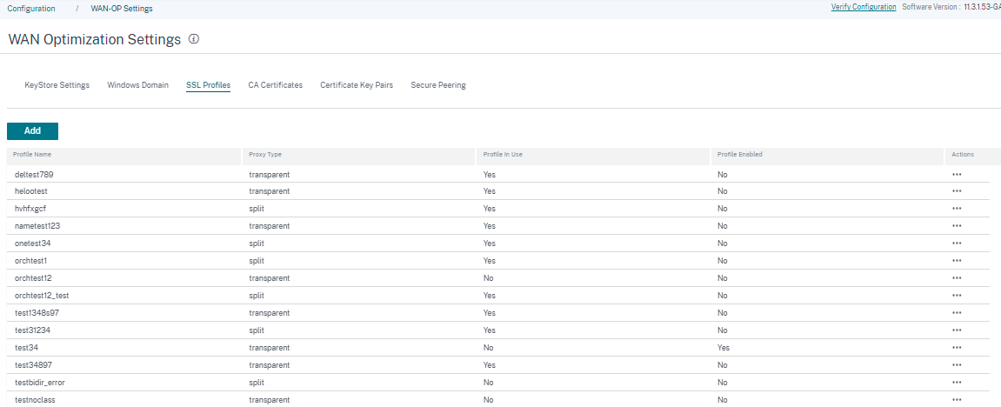Image resolution: width=1001 pixels, height=407 pixels.
Task: Click Profile In Use 'No' for testnoclass
Action: click(489, 400)
